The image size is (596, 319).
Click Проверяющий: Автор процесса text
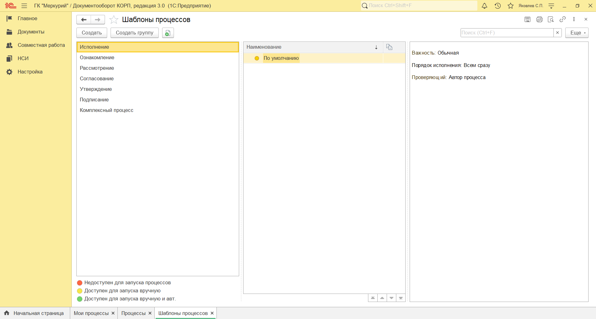pos(448,77)
